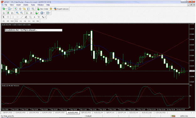Screen dimensions: 196x118
Task: Switch to the Line Chart type
Action: point(12,13)
